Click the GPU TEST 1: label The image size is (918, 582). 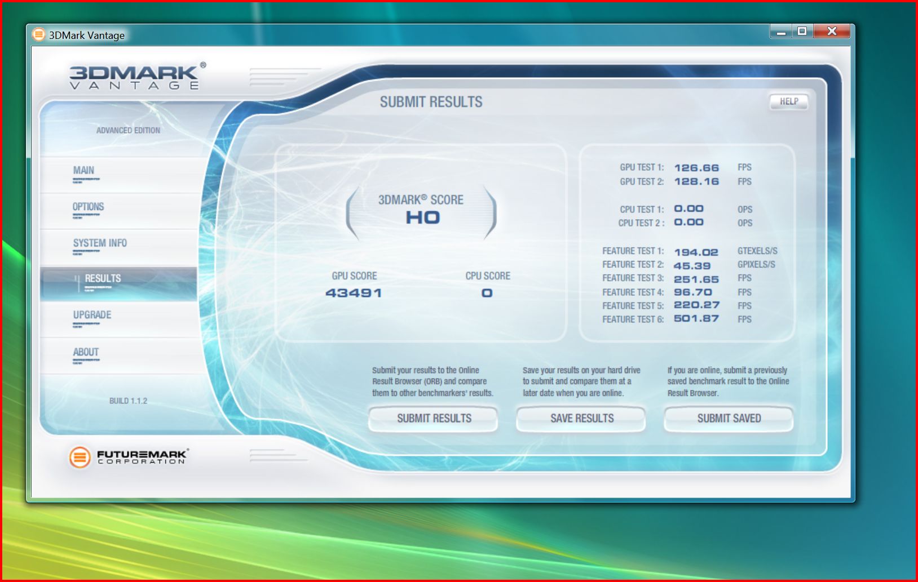tap(642, 167)
